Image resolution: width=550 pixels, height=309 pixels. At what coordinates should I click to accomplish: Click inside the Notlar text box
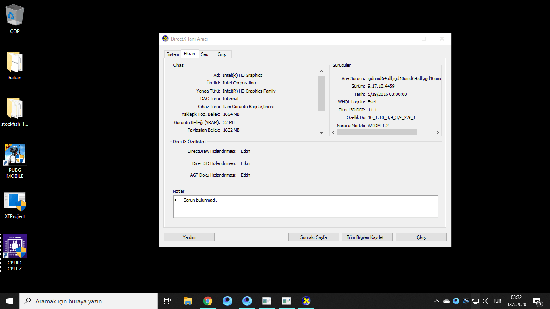coord(306,207)
